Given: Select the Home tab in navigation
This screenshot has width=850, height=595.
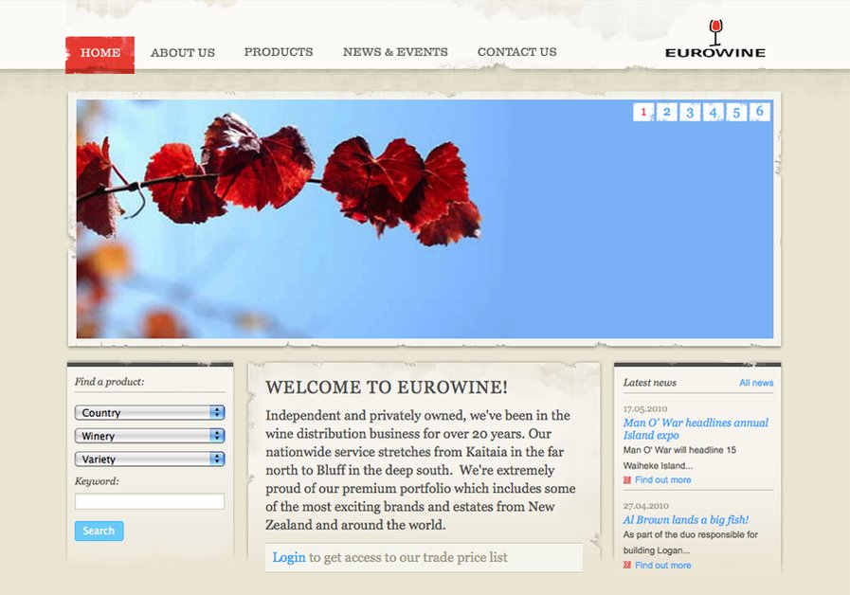Looking at the screenshot, I should click(99, 52).
